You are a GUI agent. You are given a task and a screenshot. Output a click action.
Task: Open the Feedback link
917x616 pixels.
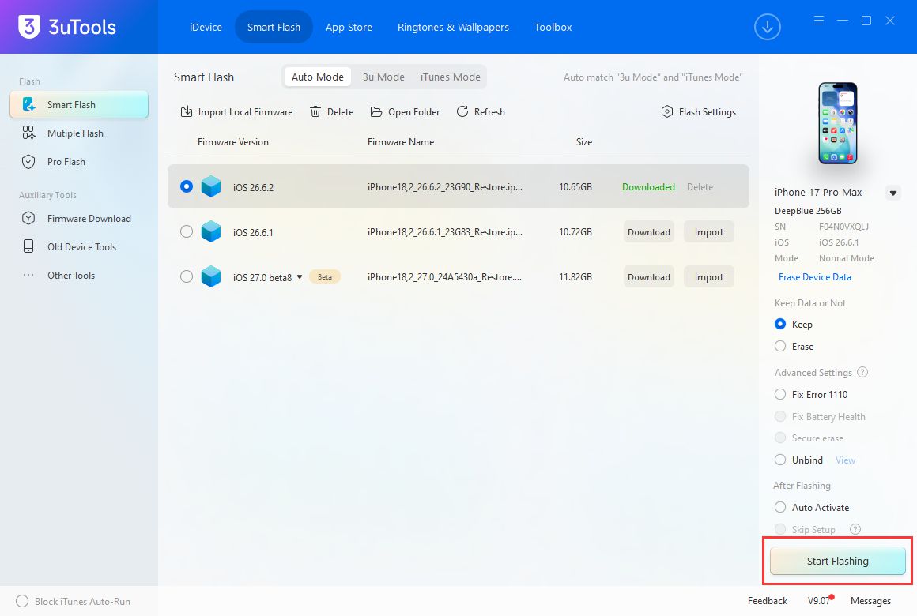click(x=768, y=601)
